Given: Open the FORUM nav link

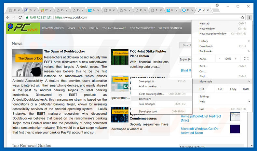Looking at the screenshot, I should [94, 28].
